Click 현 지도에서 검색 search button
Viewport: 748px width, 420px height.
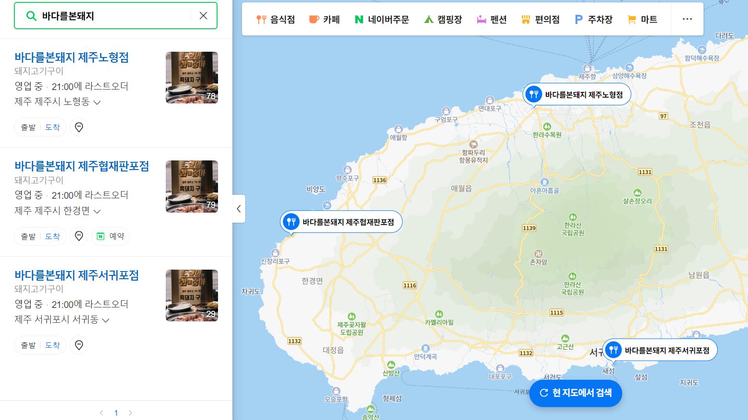575,393
